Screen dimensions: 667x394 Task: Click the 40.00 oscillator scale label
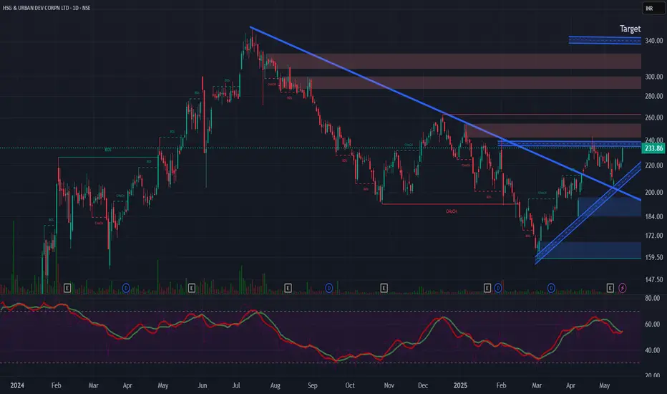pos(652,350)
